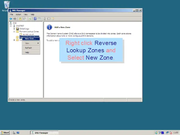The image size is (180, 135).
Task: Click the es-net.co.uk zone icon
Action: coord(21,34)
